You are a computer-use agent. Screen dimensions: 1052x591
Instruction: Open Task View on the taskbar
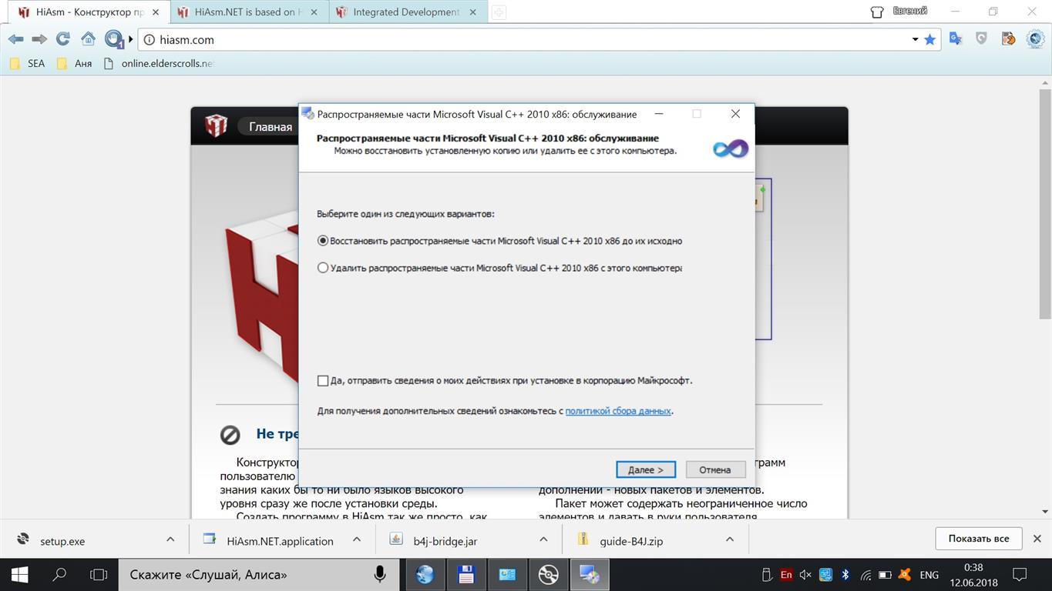(98, 574)
